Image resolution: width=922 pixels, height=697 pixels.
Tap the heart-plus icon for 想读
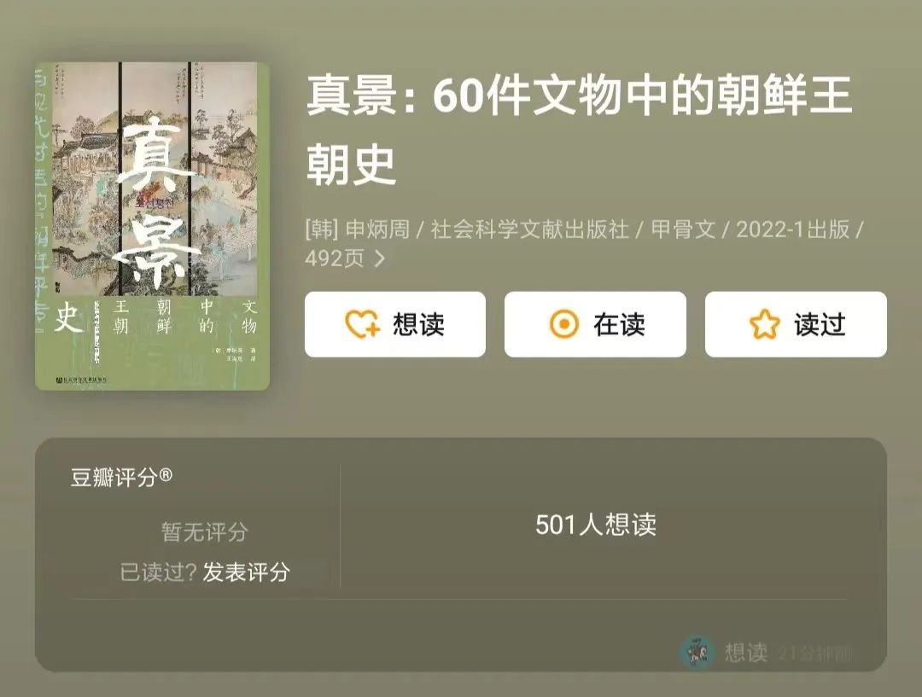coord(362,324)
